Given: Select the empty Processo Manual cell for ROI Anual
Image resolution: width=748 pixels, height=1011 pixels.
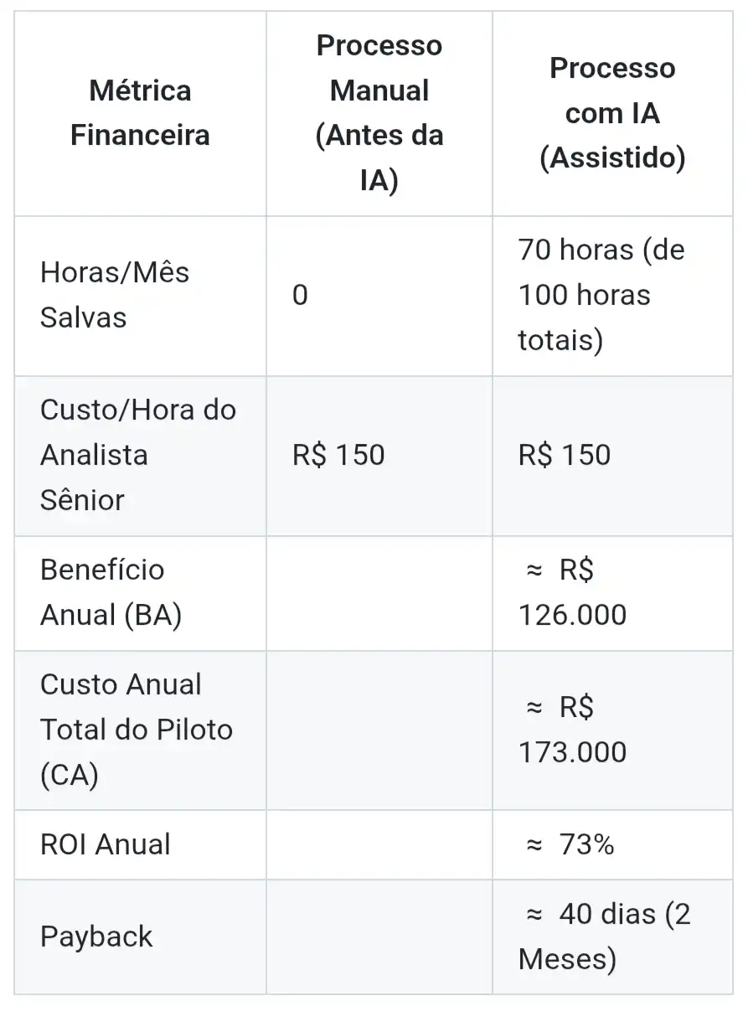Looking at the screenshot, I should tap(379, 844).
